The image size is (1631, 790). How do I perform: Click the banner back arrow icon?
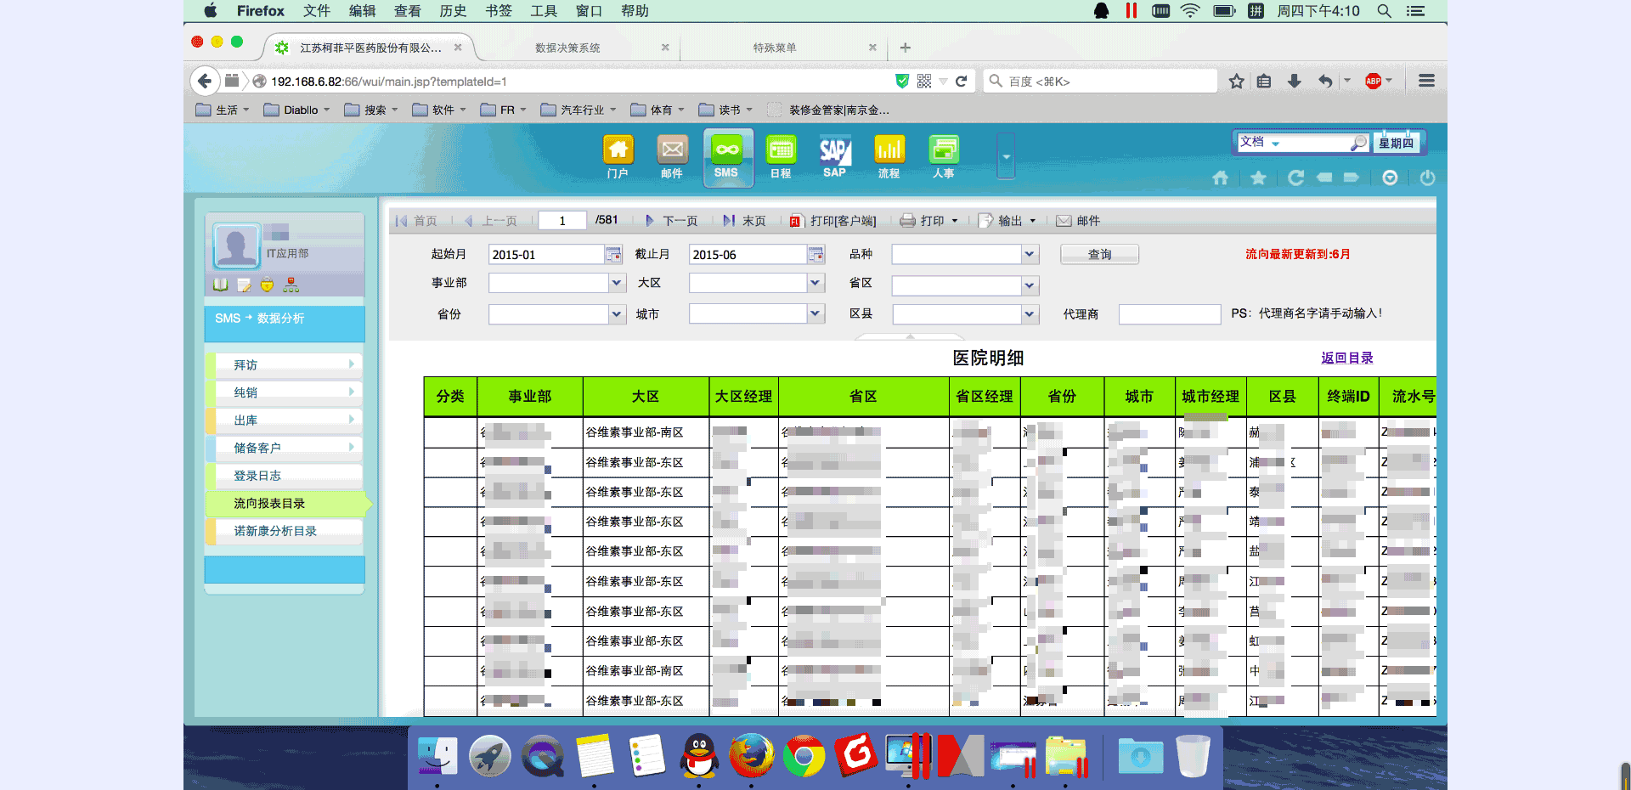pyautogui.click(x=1324, y=178)
